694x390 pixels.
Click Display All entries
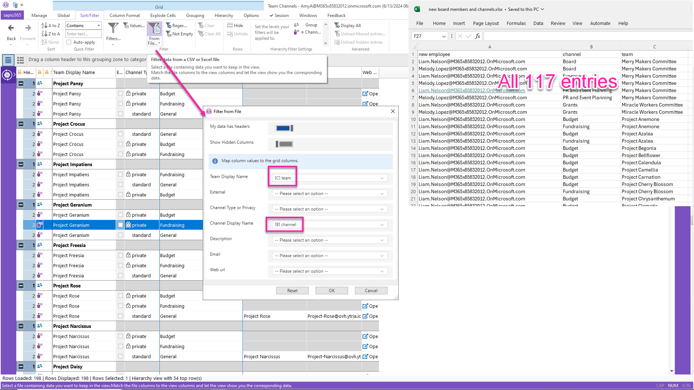coord(347,26)
